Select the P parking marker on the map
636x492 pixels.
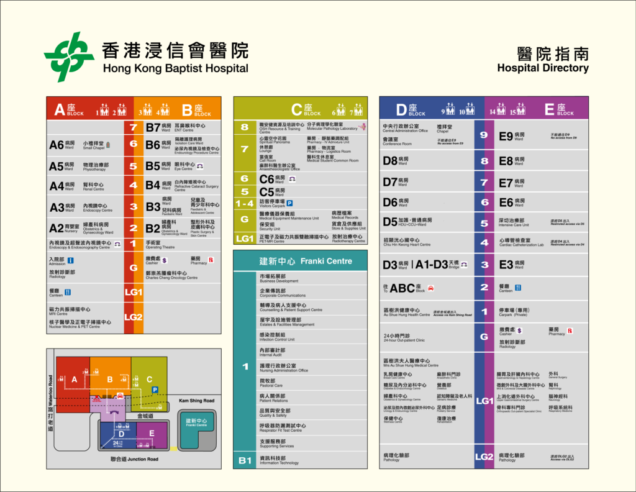click(x=155, y=389)
